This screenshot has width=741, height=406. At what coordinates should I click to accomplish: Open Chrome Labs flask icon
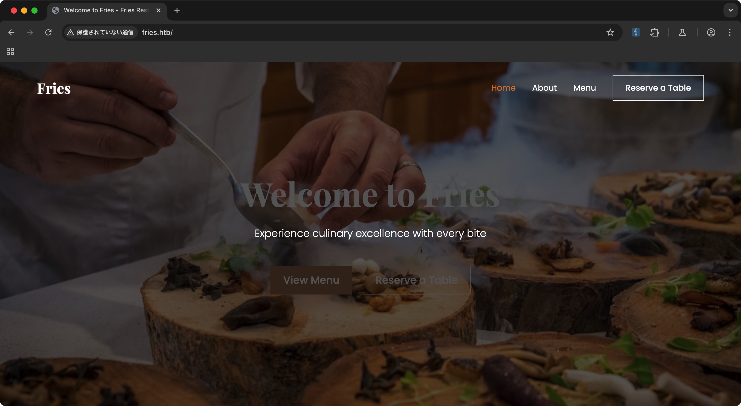[682, 32]
